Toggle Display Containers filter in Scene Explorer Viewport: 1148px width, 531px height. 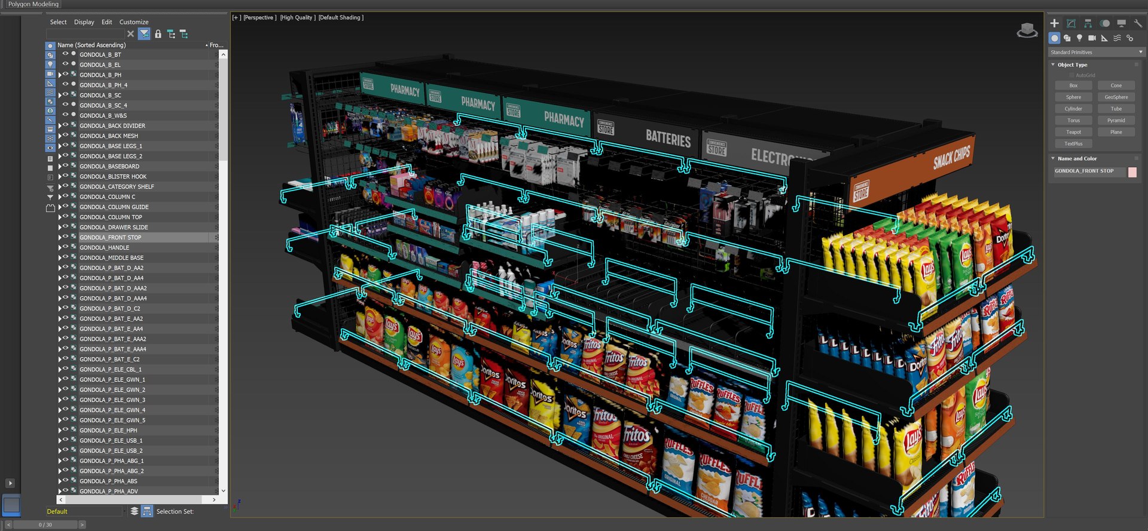point(50,129)
